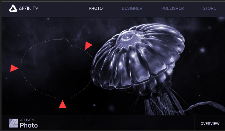225x131 pixels.
Task: Click inside the lasso selection outline
Action: click(x=57, y=69)
